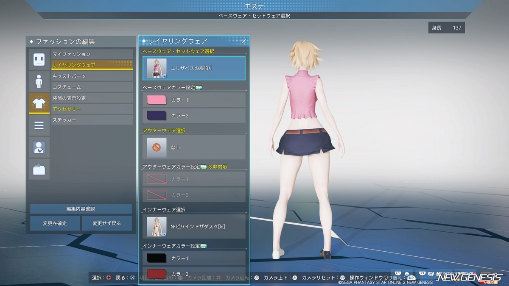
Task: Pick the pink basewear カラー1 swatch
Action: click(x=156, y=100)
